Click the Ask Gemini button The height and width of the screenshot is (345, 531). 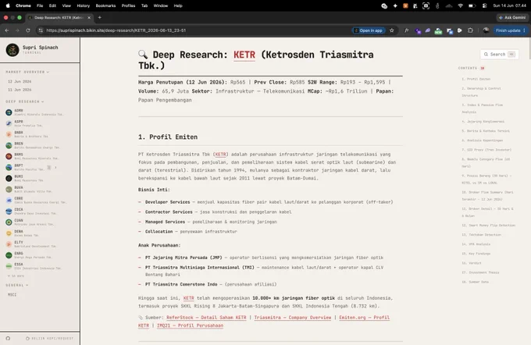[x=512, y=17]
